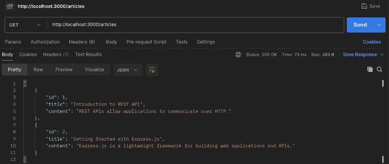The height and width of the screenshot is (164, 389).
Task: Click the Size: 489 B value
Action: pyautogui.click(x=323, y=55)
